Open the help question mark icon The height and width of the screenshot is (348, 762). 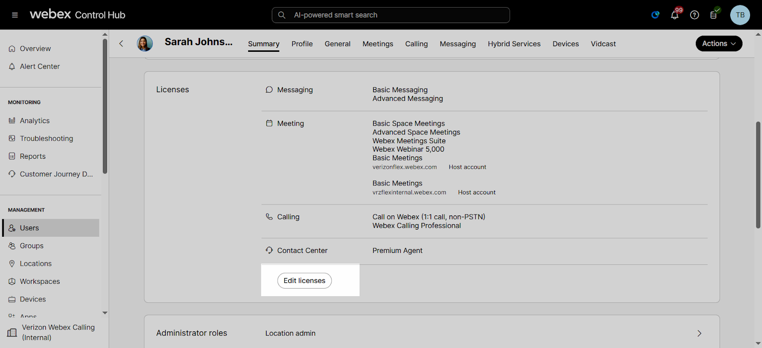coord(694,15)
